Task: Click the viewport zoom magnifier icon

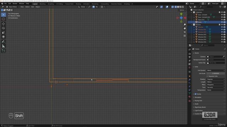Action: [x=184, y=25]
